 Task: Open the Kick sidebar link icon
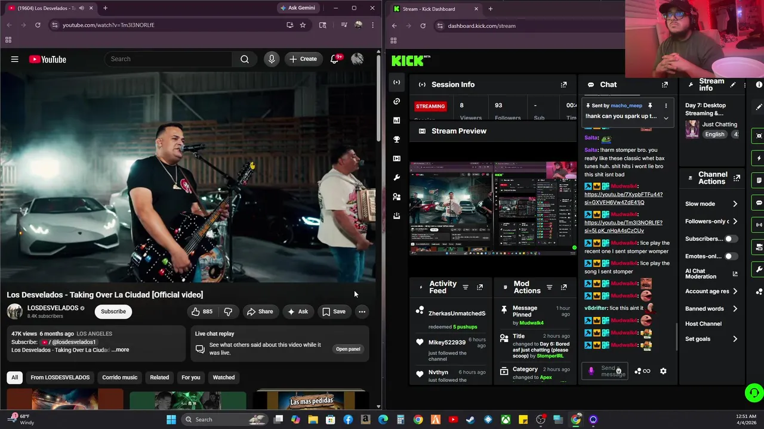(396, 101)
